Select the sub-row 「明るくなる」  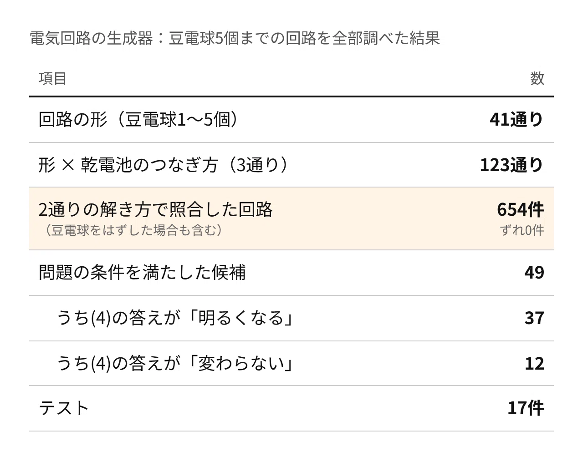tap(291, 318)
